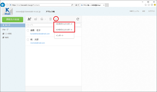The width and height of the screenshot is (157, 92).
Task: Open the add-to-group dropdown arrow
Action: pyautogui.click(x=45, y=19)
